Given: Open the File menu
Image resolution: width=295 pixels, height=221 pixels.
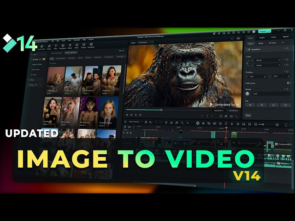Looking at the screenshot, I should click(x=53, y=41).
